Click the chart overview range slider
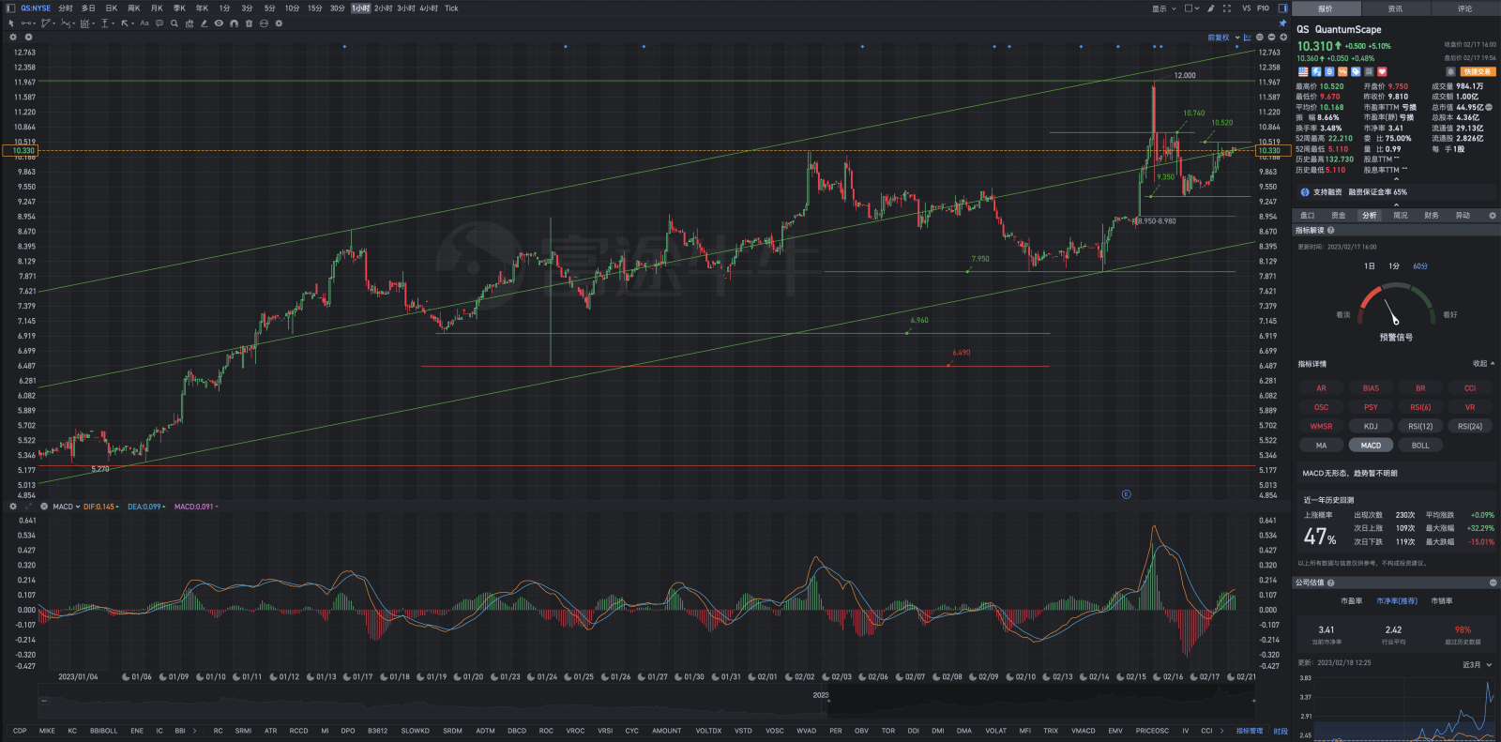The width and height of the screenshot is (1501, 742). click(x=647, y=700)
